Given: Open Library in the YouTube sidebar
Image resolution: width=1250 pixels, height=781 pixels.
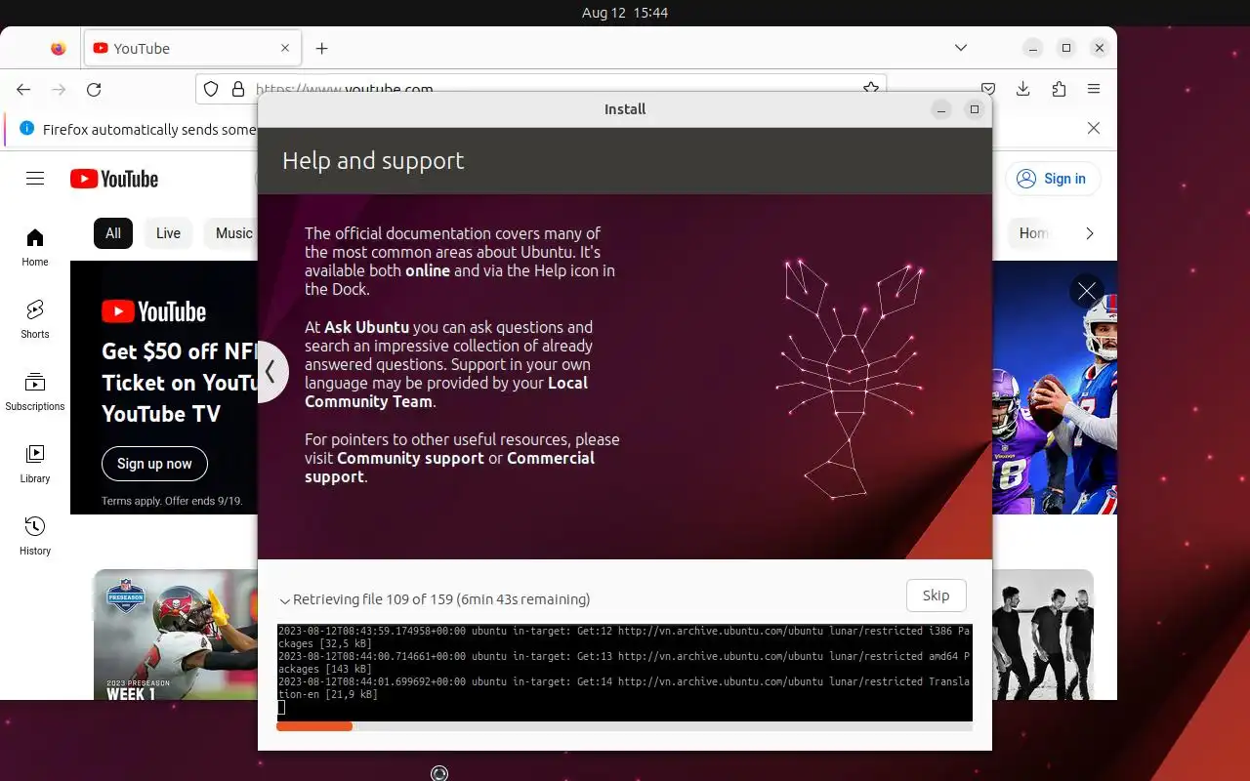Looking at the screenshot, I should click(x=35, y=464).
